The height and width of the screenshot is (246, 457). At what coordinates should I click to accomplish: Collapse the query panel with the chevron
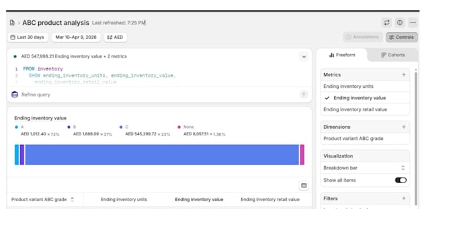[x=304, y=57]
